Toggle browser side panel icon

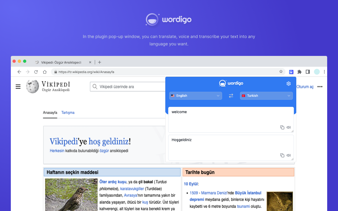coord(308,72)
